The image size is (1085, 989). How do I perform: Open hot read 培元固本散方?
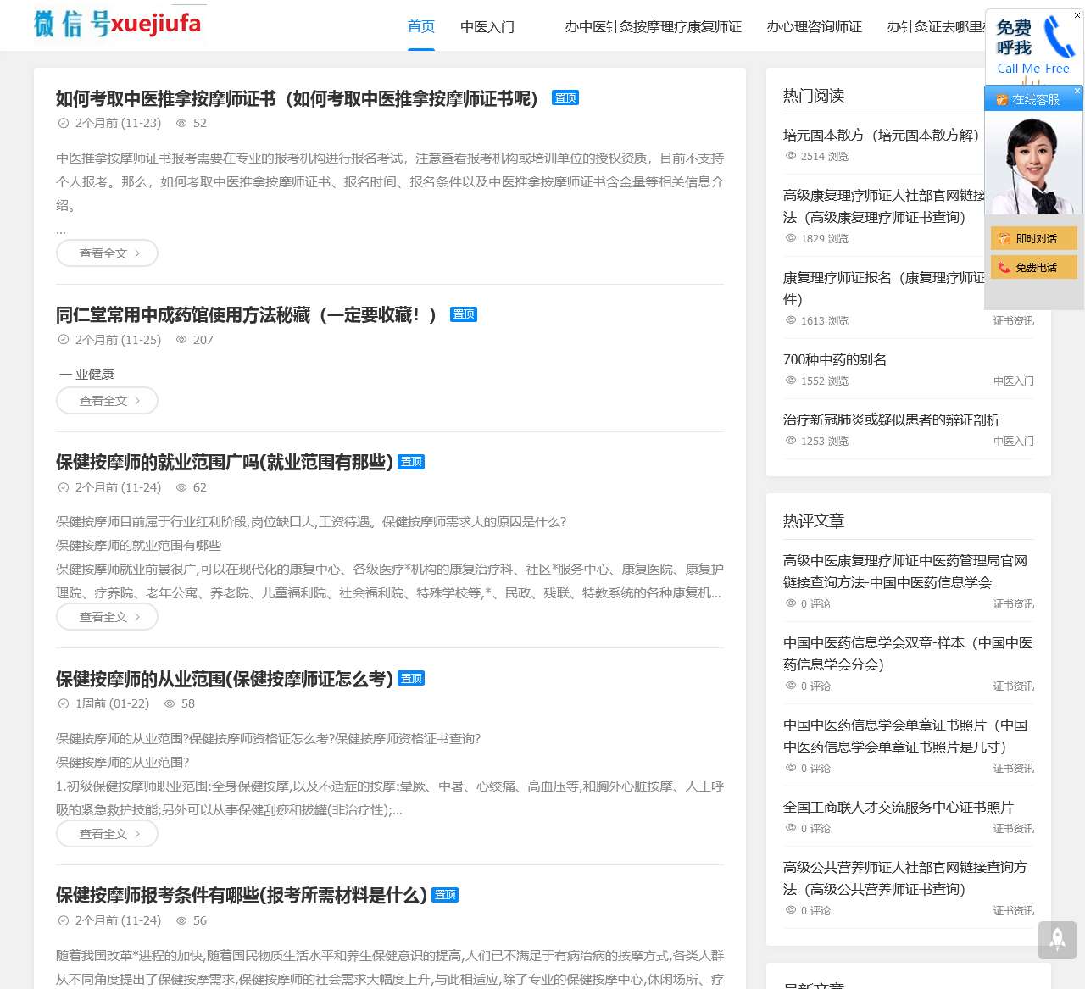point(882,136)
